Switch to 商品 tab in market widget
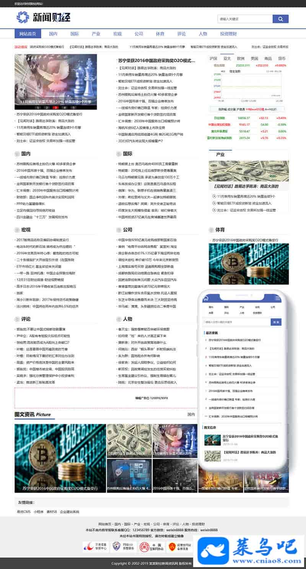306x569 pixels. pos(268,59)
